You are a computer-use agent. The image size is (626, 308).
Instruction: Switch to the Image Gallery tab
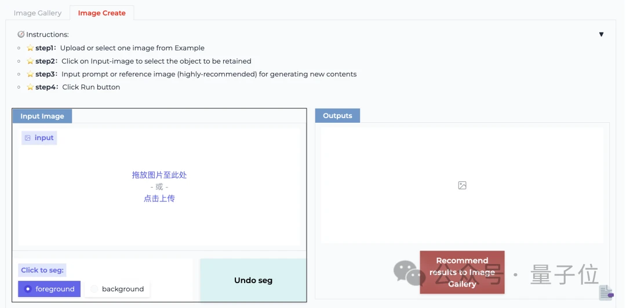click(37, 13)
